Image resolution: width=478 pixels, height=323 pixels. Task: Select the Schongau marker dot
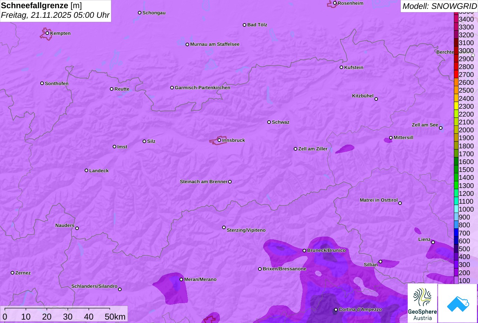coord(140,13)
